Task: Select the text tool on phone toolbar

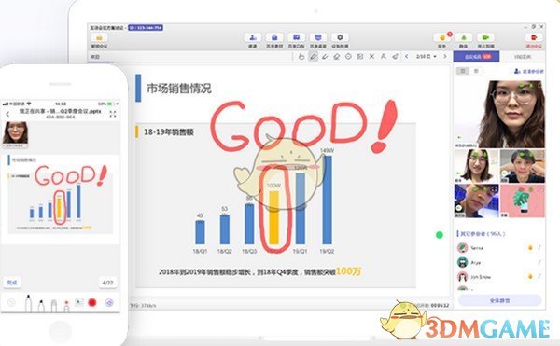Action: (x=79, y=302)
